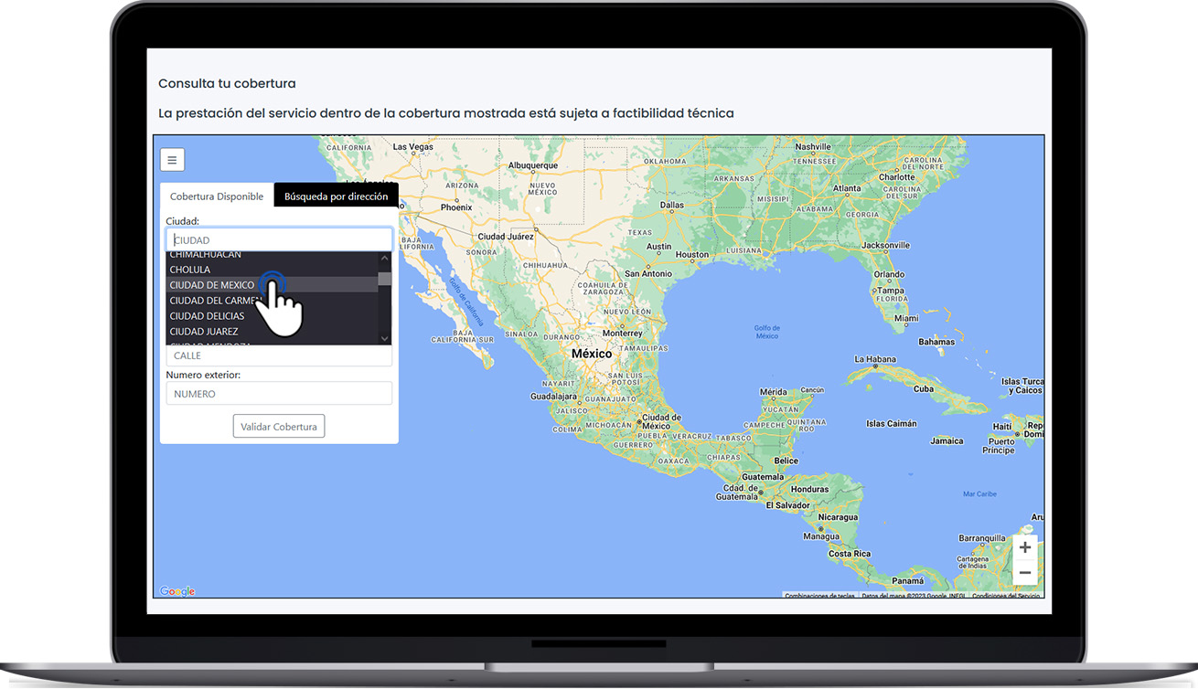Click the Las Vegas map label
Image resolution: width=1198 pixels, height=689 pixels.
tap(413, 146)
